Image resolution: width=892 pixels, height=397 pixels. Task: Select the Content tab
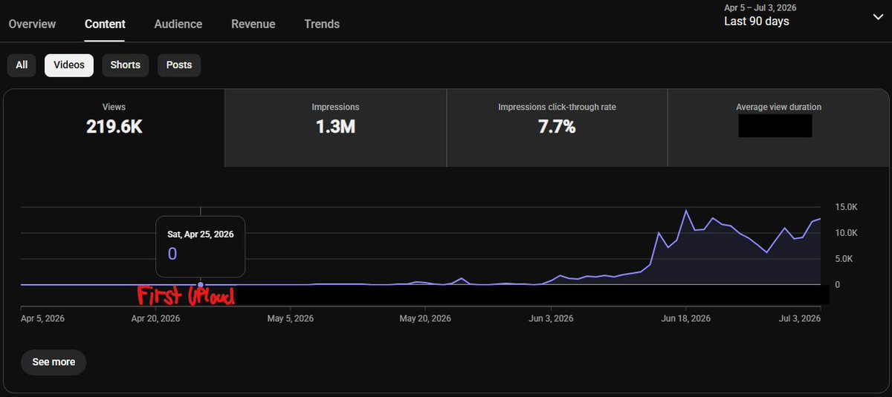click(105, 24)
